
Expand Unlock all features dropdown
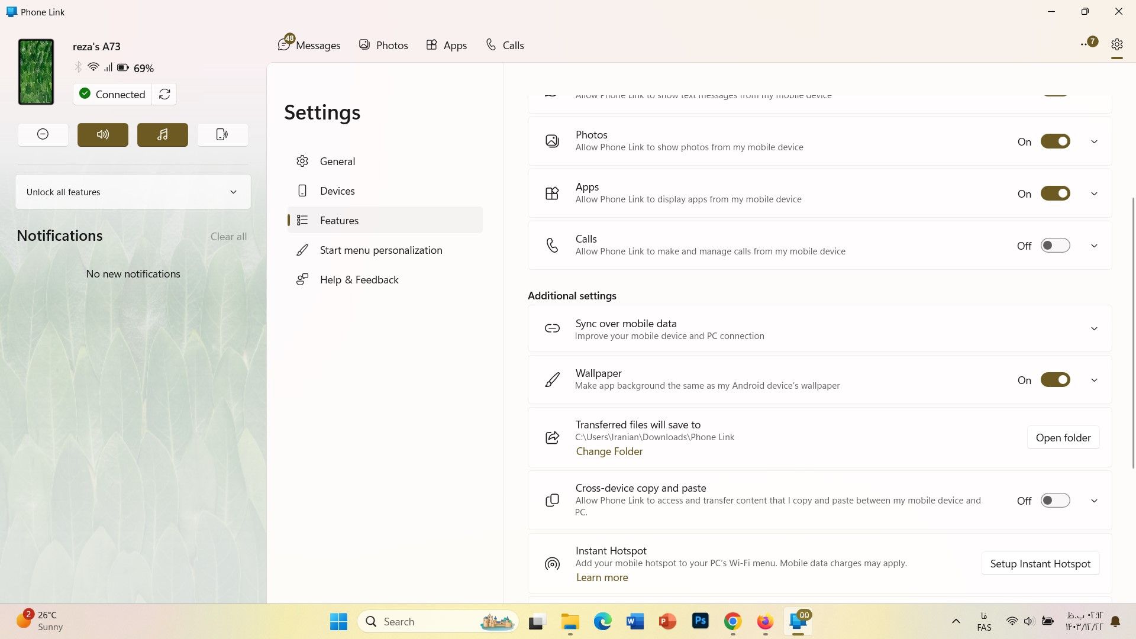[133, 192]
